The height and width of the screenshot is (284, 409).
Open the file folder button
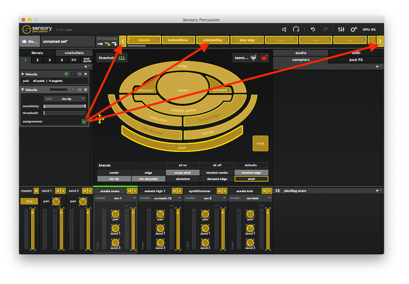click(30, 41)
